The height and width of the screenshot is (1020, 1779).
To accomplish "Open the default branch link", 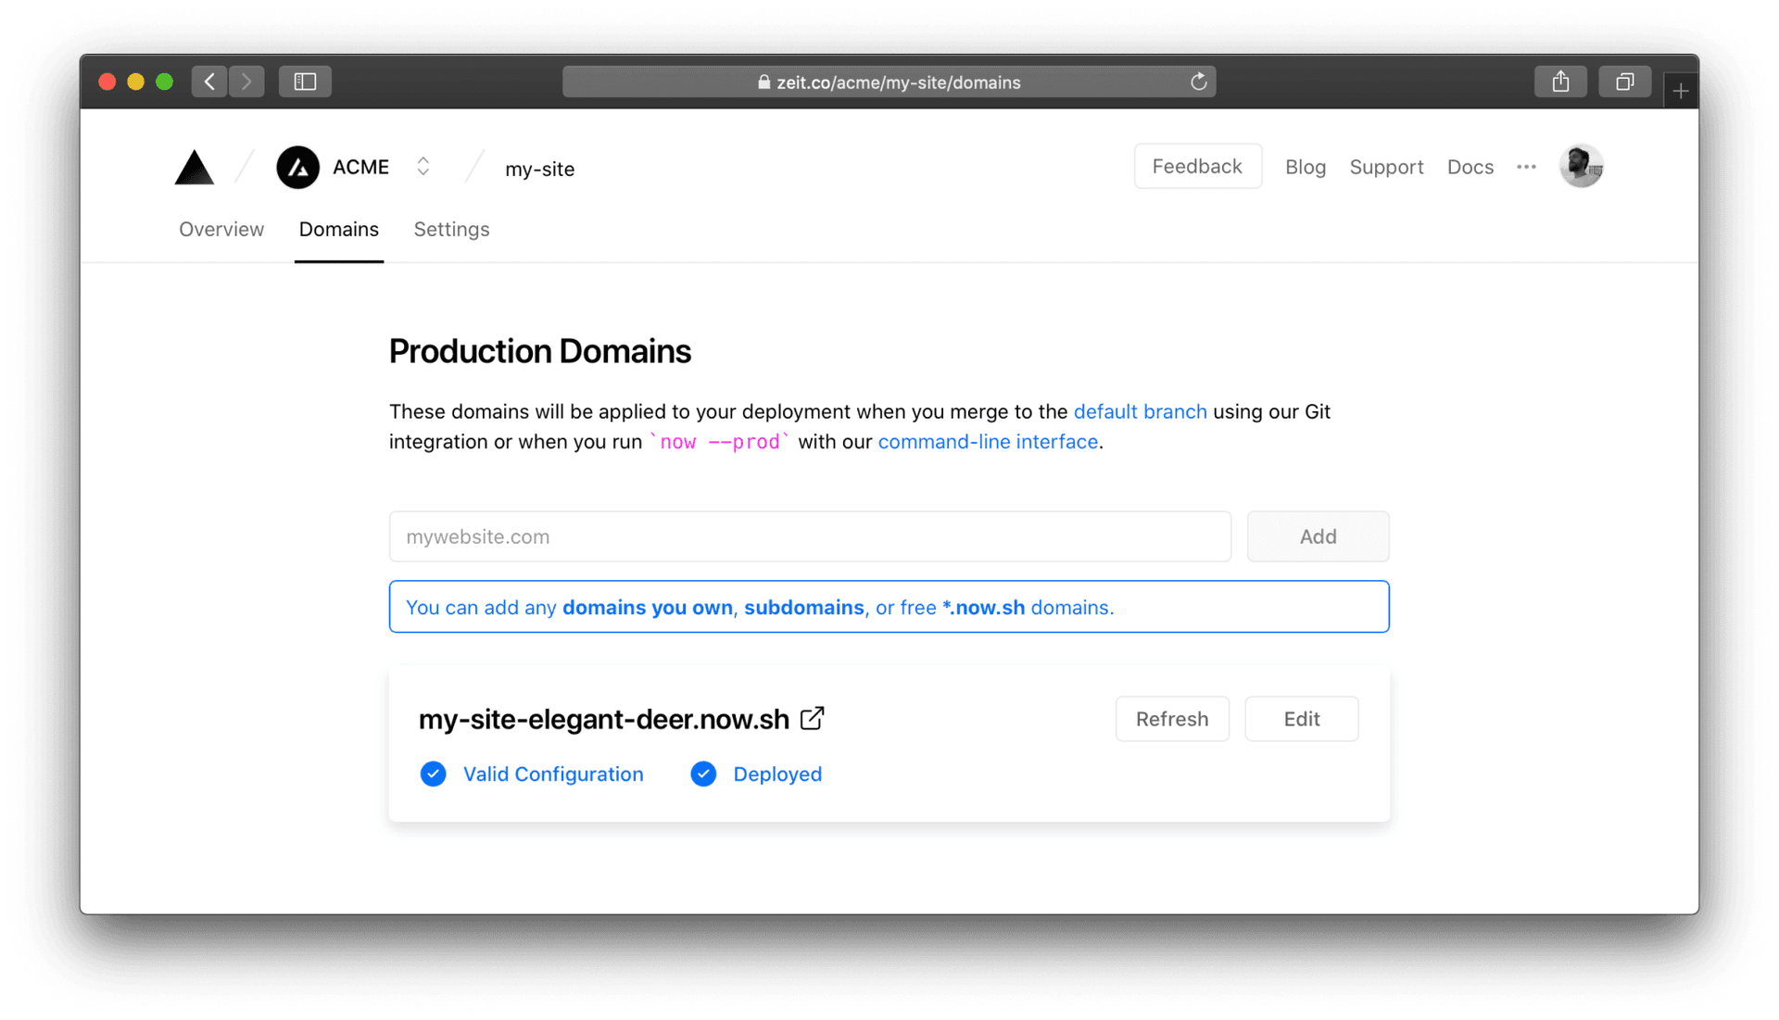I will coord(1140,411).
